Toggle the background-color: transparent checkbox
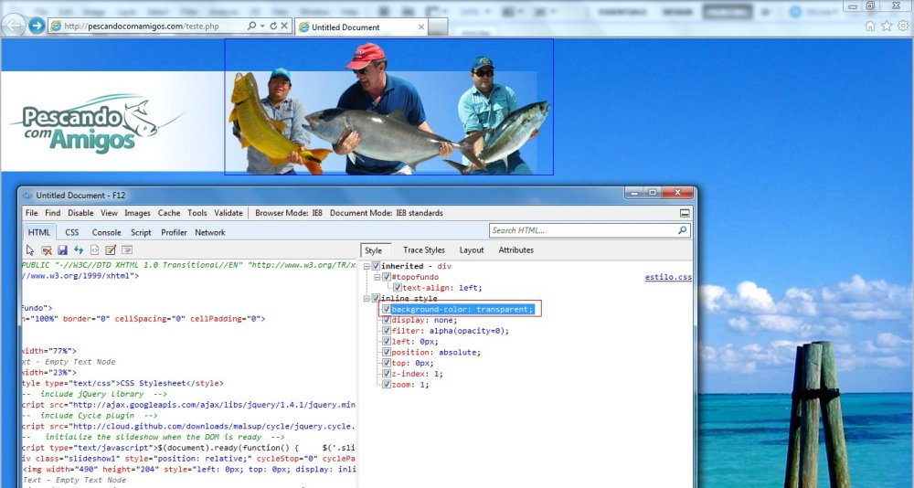 click(x=386, y=309)
